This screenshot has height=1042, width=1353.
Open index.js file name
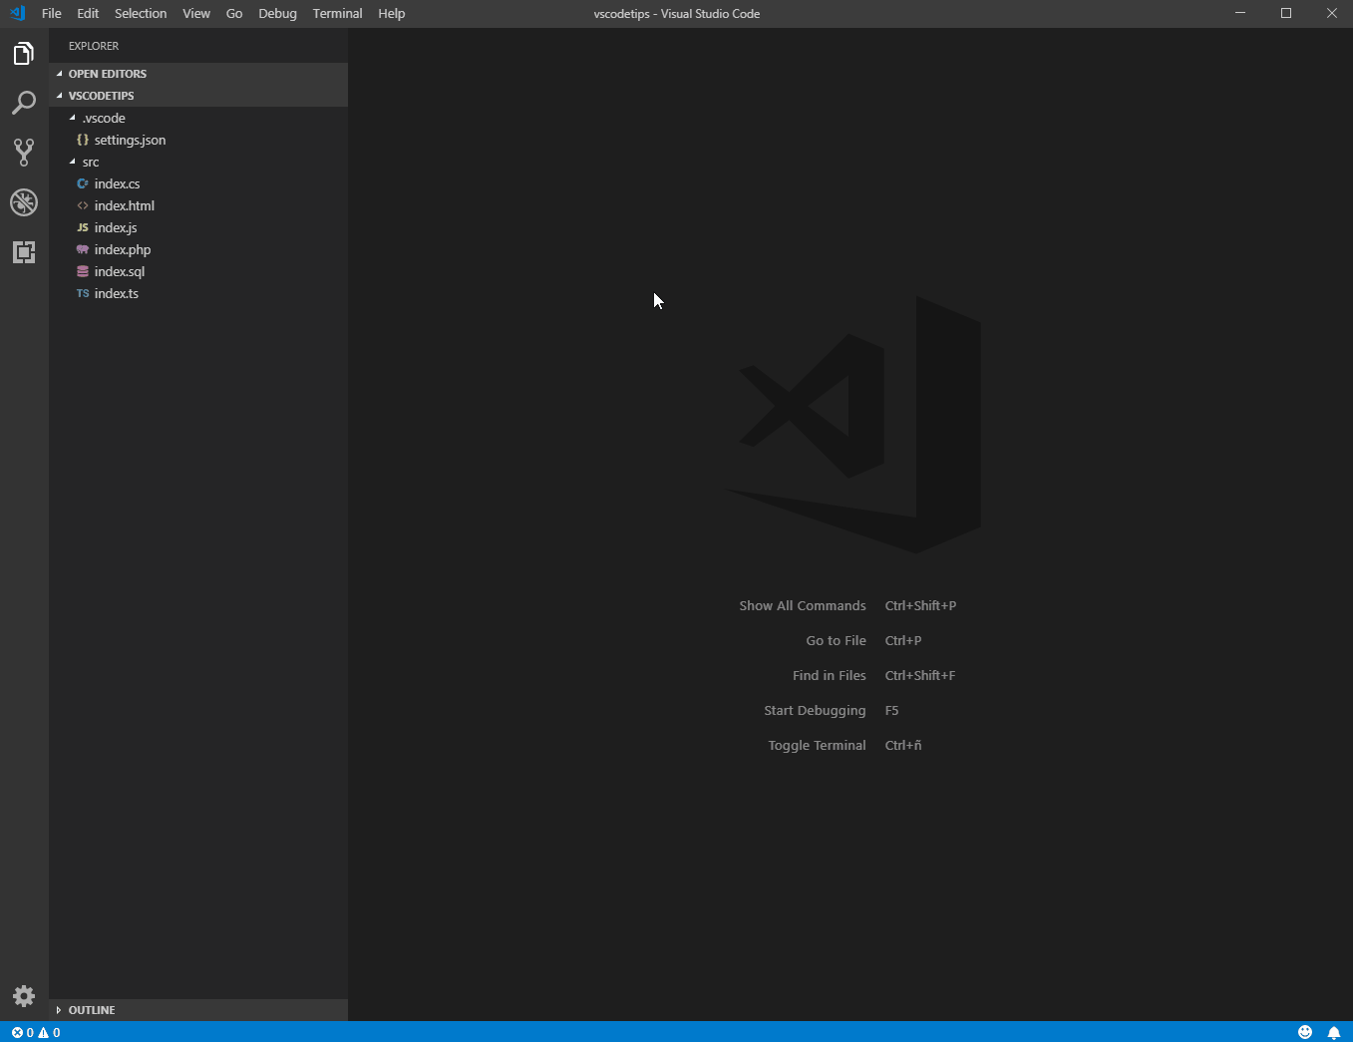[116, 227]
